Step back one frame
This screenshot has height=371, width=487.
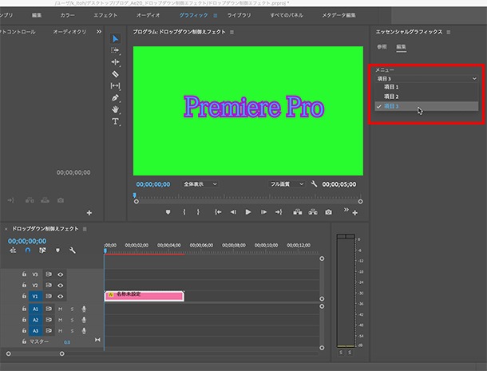click(x=233, y=212)
